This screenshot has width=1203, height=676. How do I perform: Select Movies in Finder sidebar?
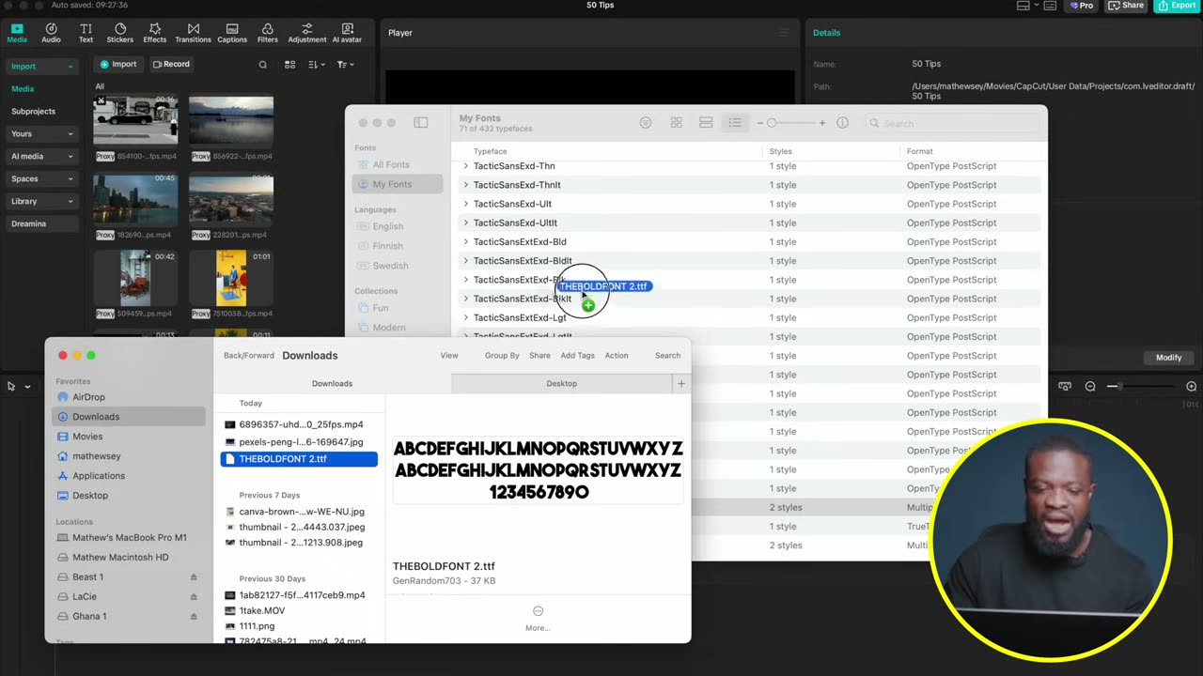[x=87, y=437]
